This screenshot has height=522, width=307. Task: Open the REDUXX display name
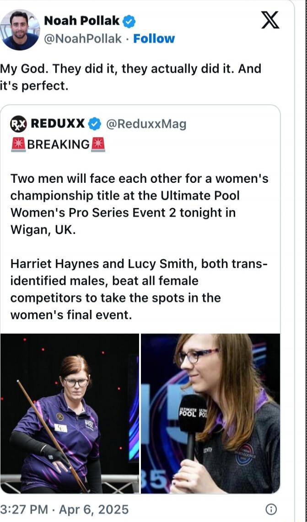point(58,124)
